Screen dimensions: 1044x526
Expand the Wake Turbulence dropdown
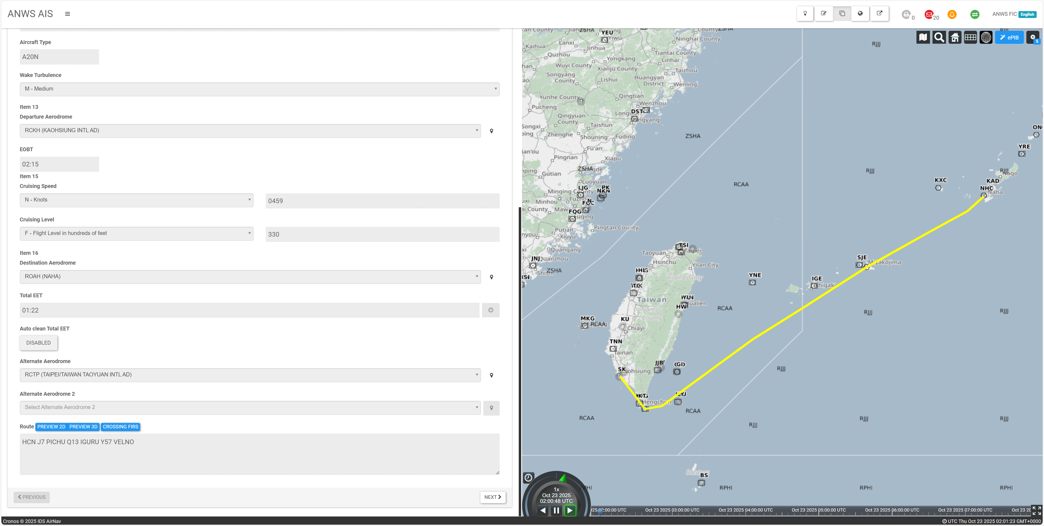260,89
